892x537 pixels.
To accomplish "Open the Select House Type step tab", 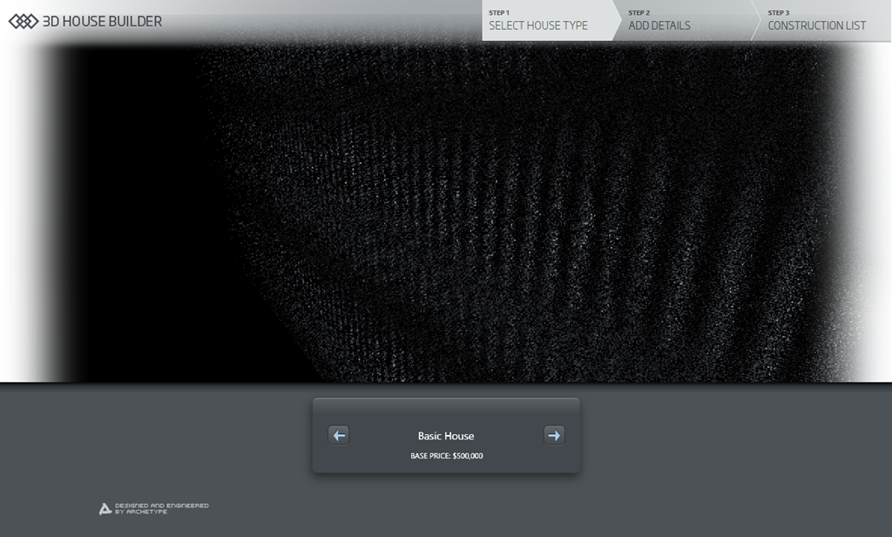I will 538,25.
